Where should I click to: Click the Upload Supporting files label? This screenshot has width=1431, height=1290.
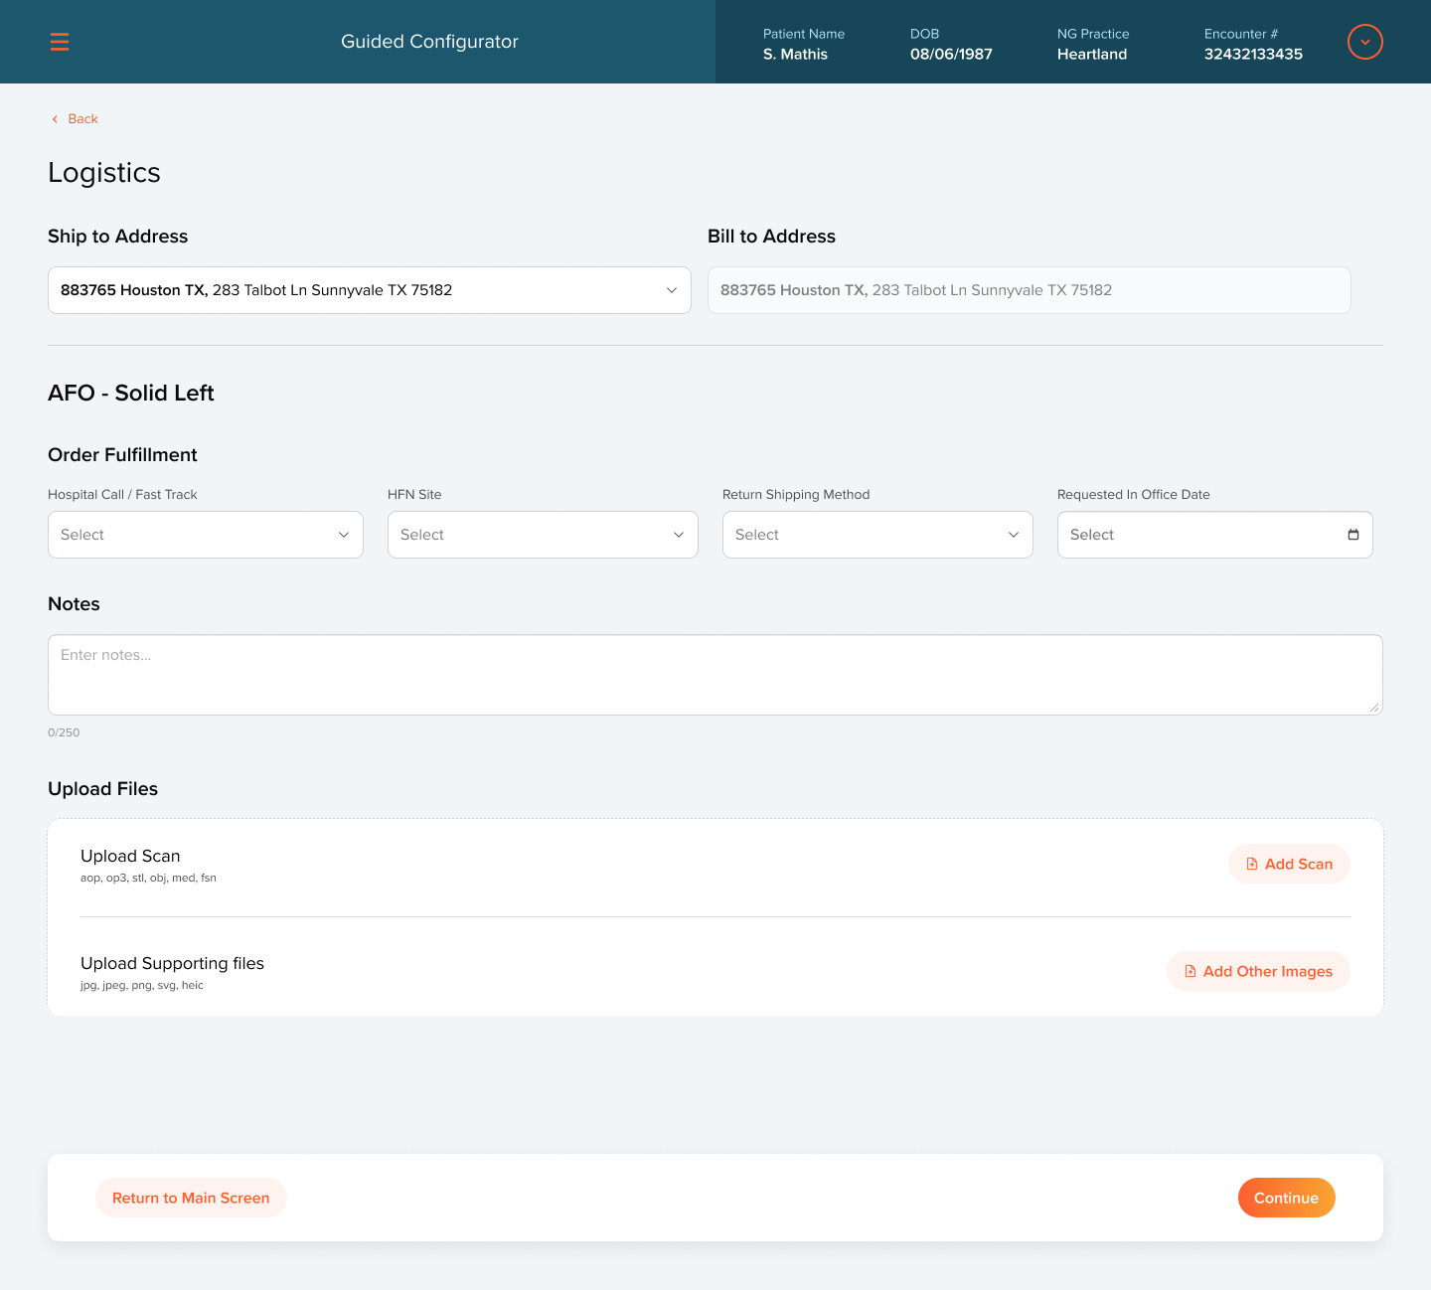coord(172,963)
